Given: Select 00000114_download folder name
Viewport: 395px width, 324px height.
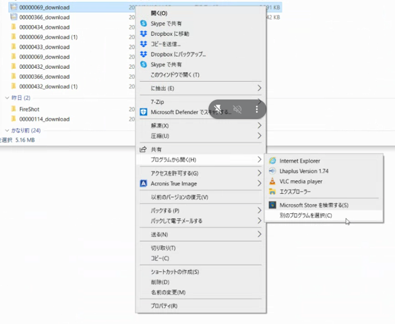Looking at the screenshot, I should (44, 119).
